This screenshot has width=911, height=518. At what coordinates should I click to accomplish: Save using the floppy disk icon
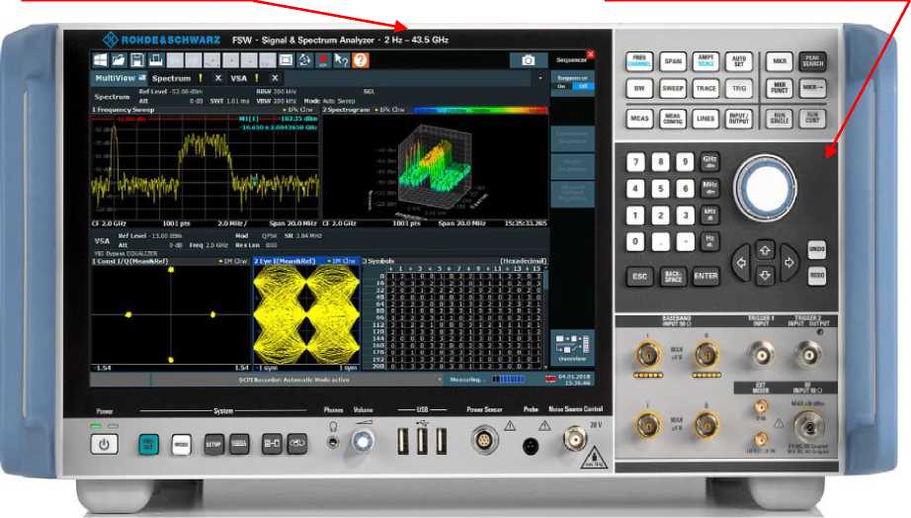[136, 60]
